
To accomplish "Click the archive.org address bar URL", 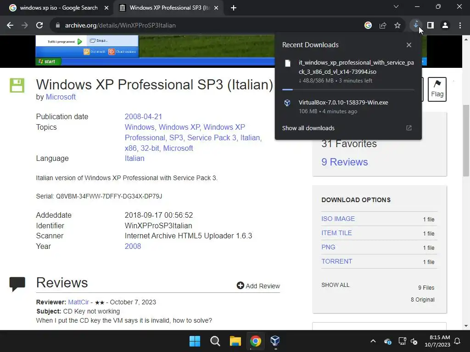I will pyautogui.click(x=120, y=26).
